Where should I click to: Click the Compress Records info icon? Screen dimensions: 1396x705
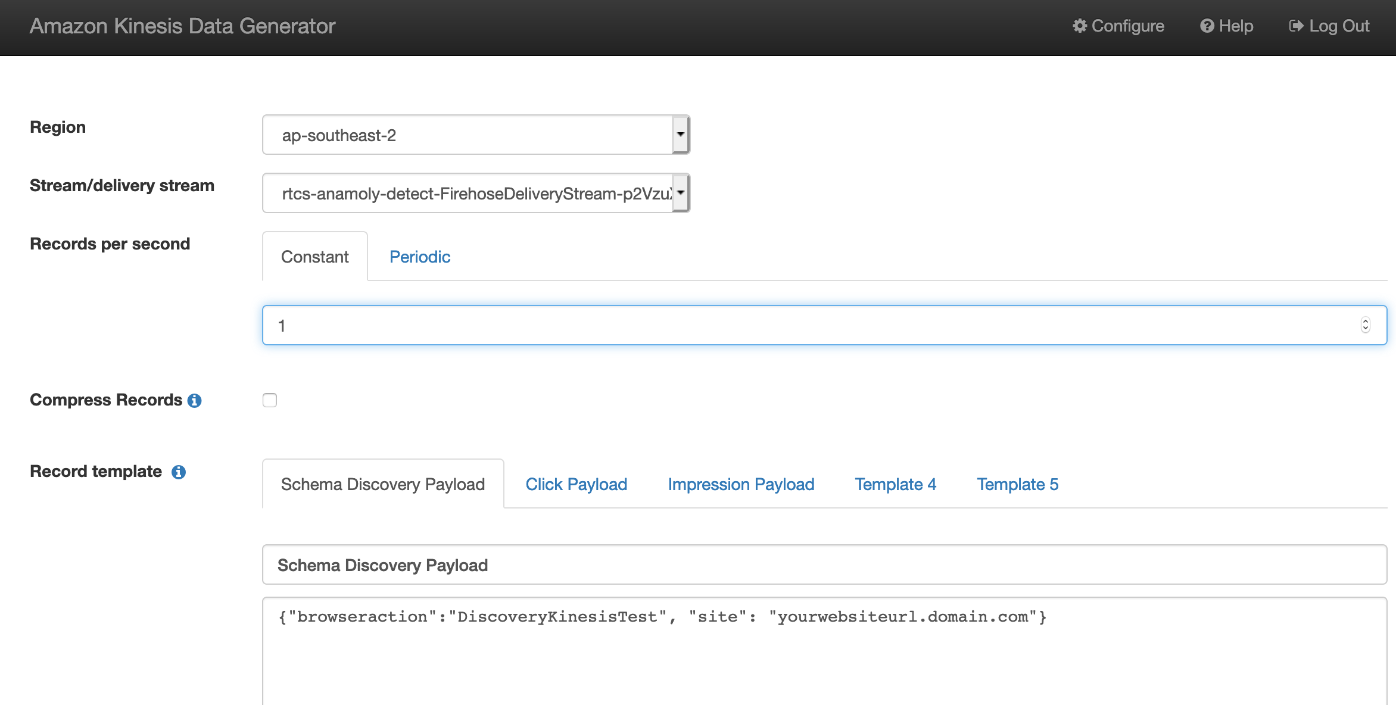(195, 401)
